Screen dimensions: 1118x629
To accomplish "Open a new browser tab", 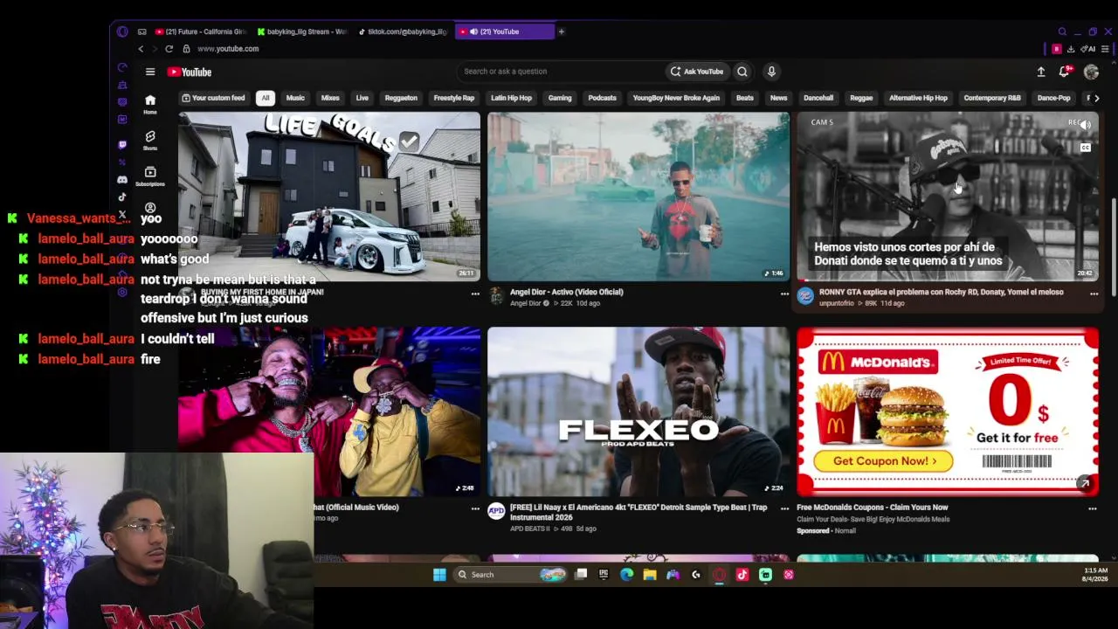I will click(562, 31).
